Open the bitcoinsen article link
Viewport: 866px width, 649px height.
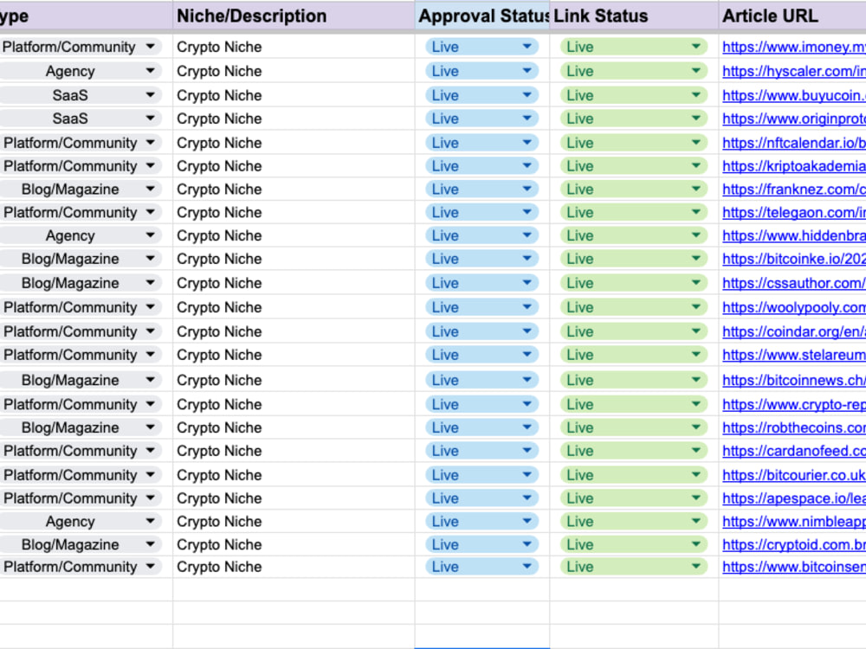793,567
